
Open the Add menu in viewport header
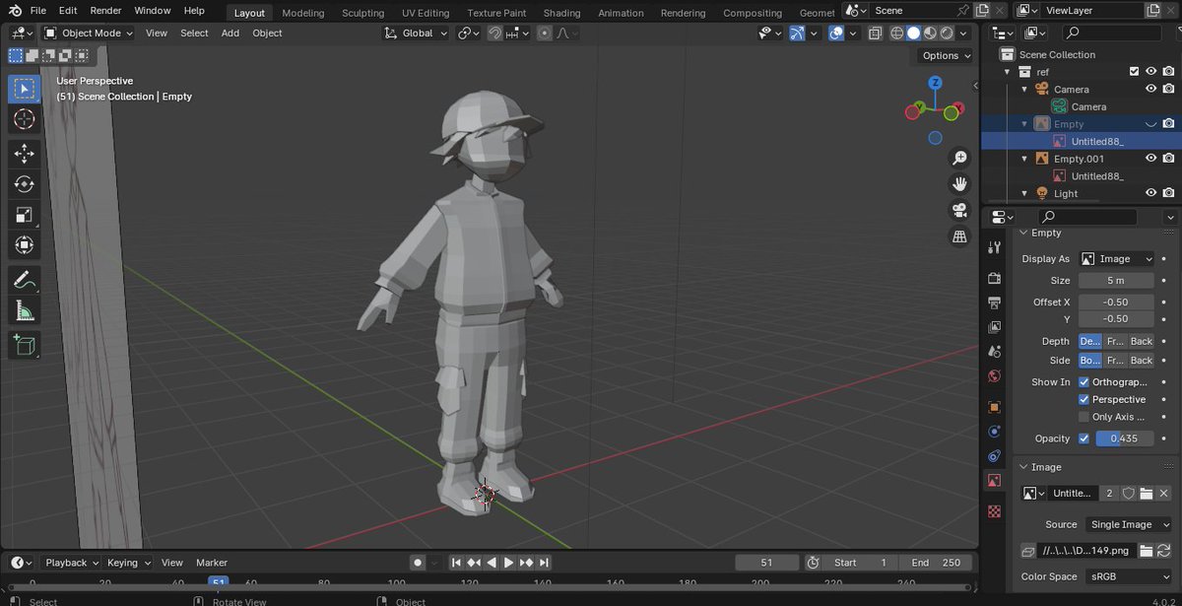tap(230, 33)
